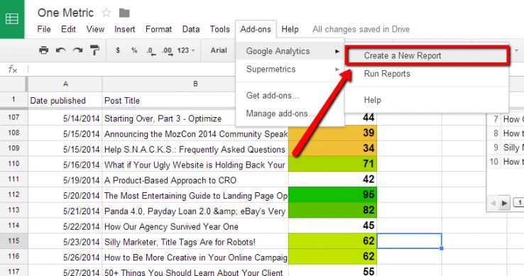Click the Print icon in the toolbar

pos(43,50)
